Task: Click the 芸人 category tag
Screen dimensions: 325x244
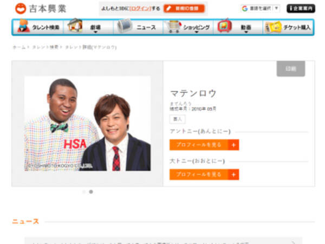Action: point(178,119)
